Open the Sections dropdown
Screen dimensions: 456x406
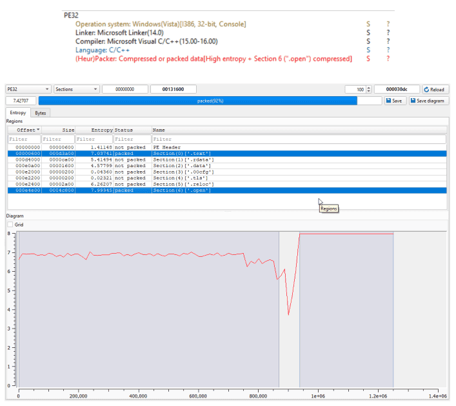point(76,90)
